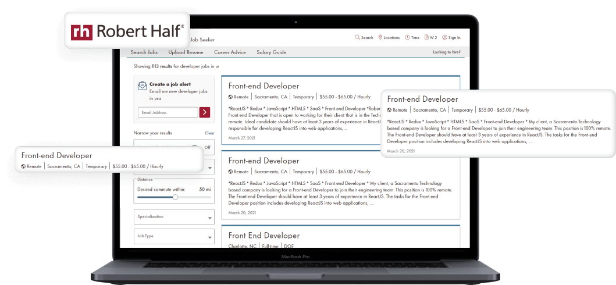The image size is (616, 285).
Task: Click the '50 mi' distance value
Action: [205, 189]
